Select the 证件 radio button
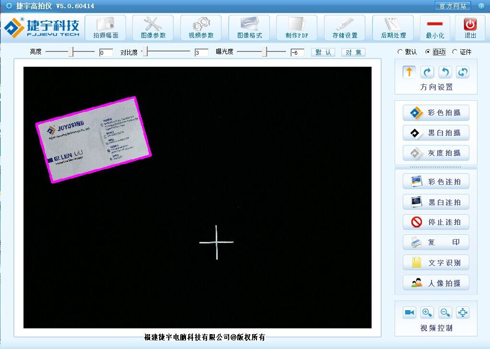This screenshot has width=490, height=349. pos(455,52)
